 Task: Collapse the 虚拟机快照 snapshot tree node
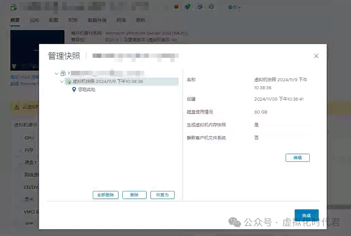click(x=62, y=82)
